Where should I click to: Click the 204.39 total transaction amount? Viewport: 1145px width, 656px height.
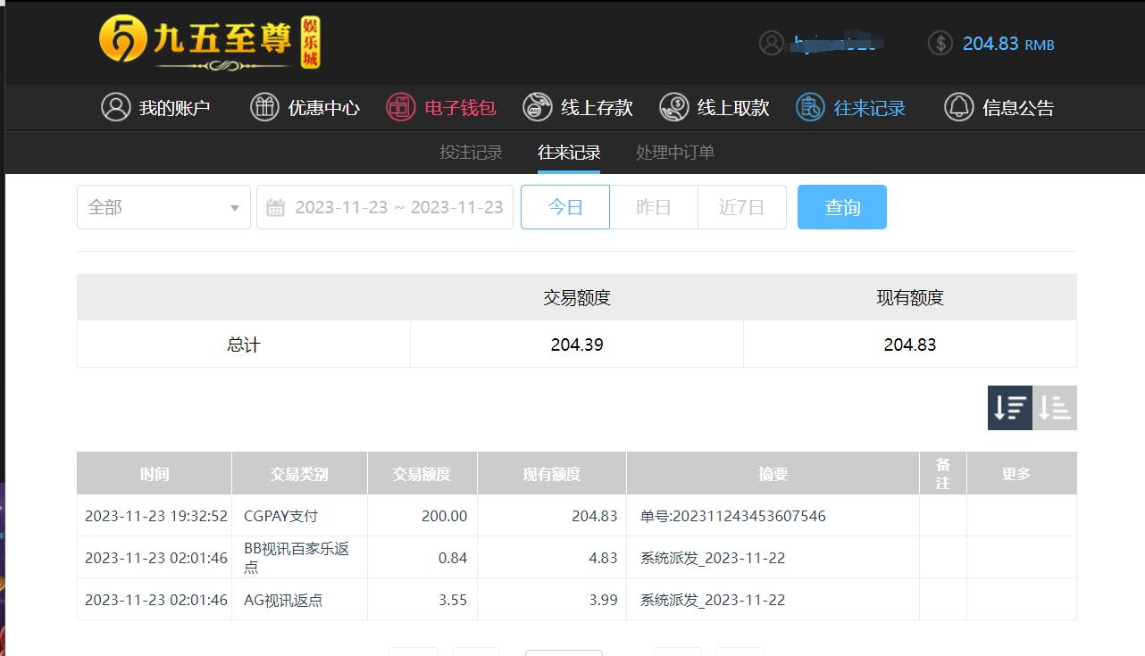tap(577, 345)
